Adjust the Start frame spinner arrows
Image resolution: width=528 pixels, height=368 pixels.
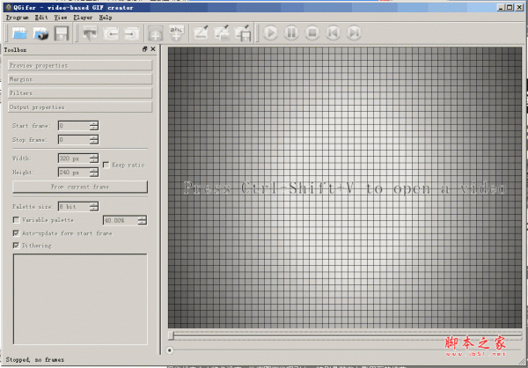pos(94,126)
